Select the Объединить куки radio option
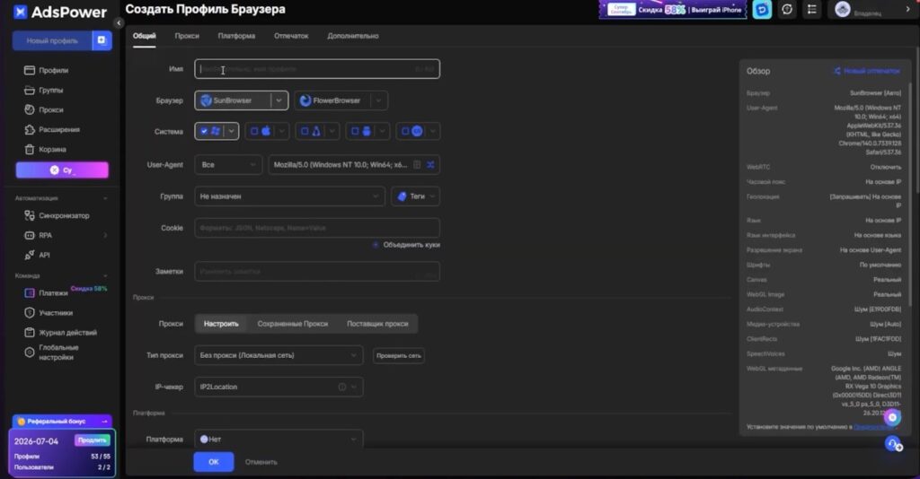The image size is (920, 479). [376, 245]
